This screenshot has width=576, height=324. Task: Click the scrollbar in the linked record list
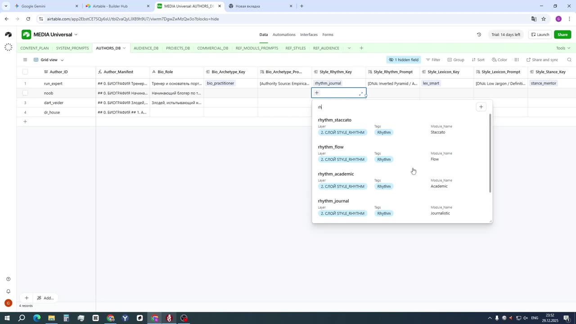490,153
